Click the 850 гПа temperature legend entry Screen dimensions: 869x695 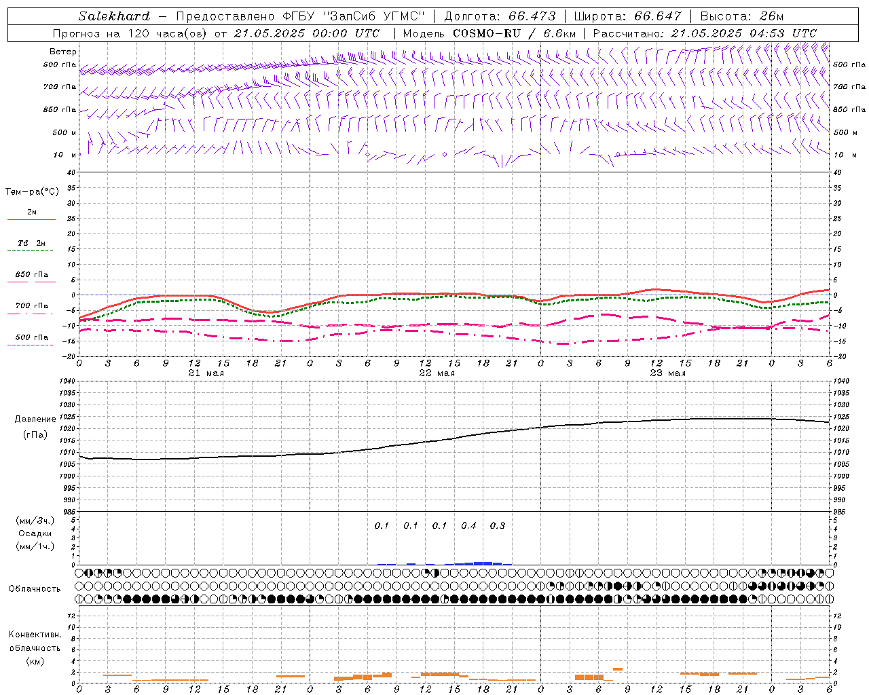click(x=32, y=275)
